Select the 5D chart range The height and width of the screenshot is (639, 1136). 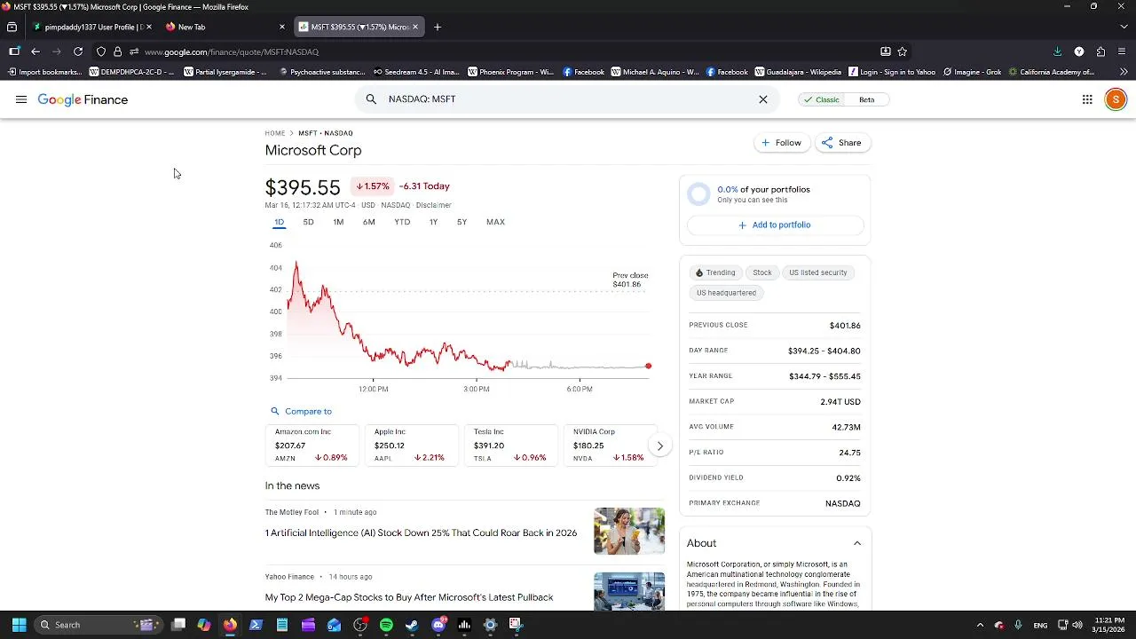(308, 222)
